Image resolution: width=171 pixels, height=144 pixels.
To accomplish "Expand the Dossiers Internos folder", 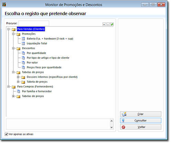I will 18,77.
